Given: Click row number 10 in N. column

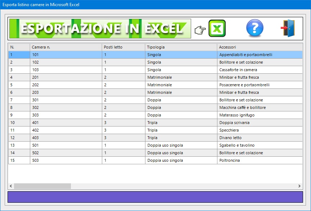Looking at the screenshot, I should 19,123.
